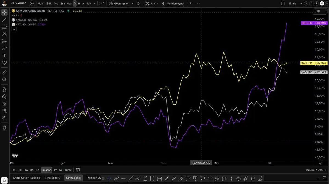This screenshot has height=184, width=329.
Task: Click the Spot Altın/ABD Doları legend title
Action: tap(40, 11)
